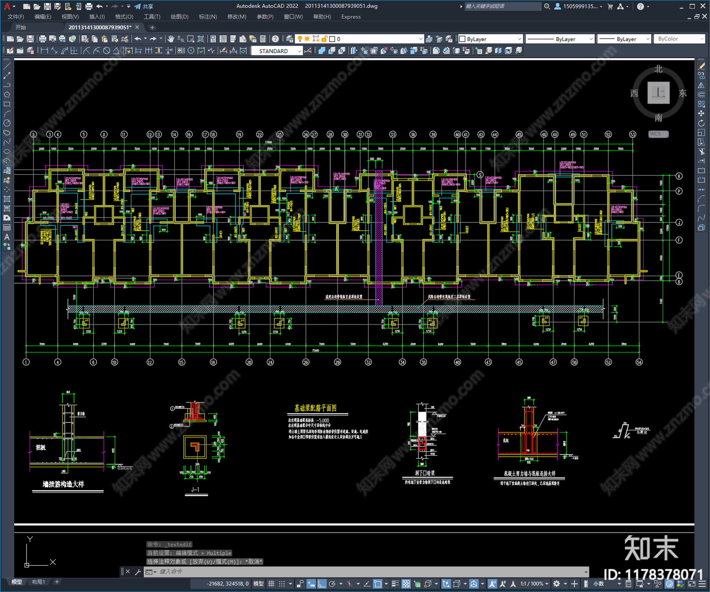Screen dimensions: 710x592
Task: Click Save icon in the standard toolbar
Action: click(30, 39)
